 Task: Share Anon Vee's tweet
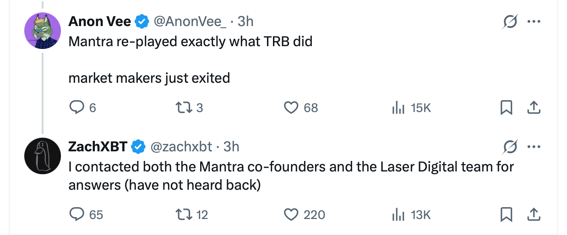click(x=532, y=107)
